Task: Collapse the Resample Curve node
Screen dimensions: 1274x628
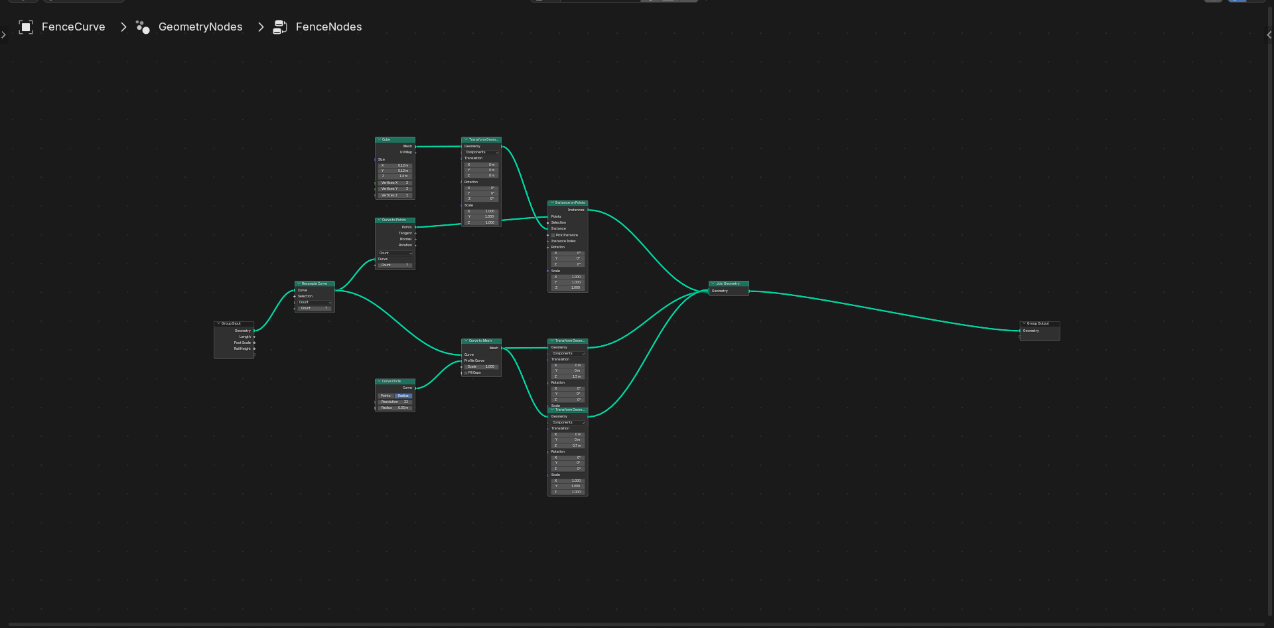Action: coord(299,283)
